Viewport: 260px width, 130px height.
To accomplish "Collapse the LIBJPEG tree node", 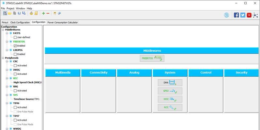I will [7, 50].
